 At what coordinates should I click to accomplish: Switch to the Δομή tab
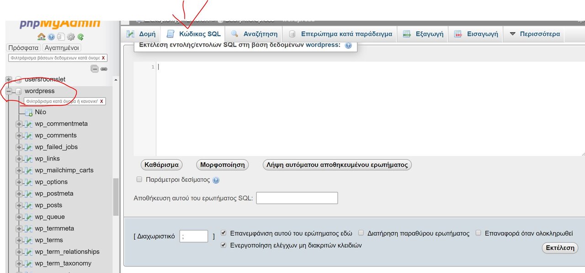(x=141, y=34)
